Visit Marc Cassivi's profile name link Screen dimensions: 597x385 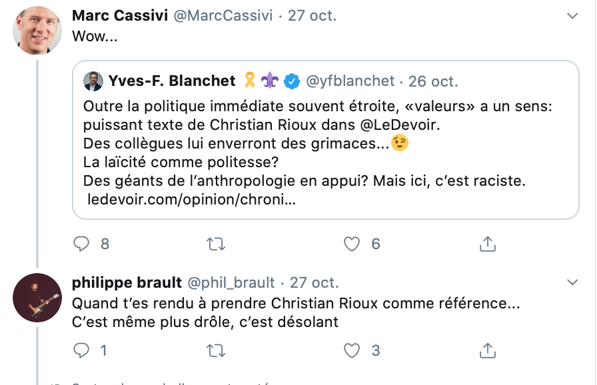point(120,15)
